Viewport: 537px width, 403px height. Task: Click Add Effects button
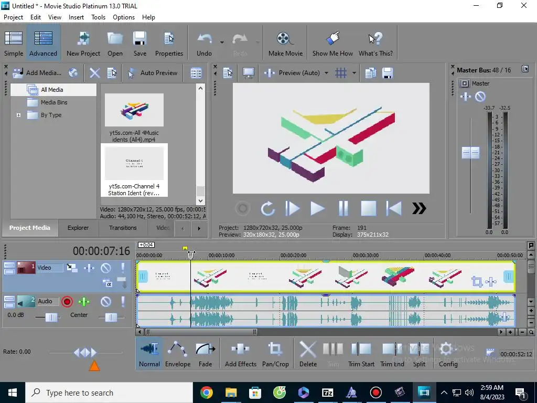click(240, 354)
